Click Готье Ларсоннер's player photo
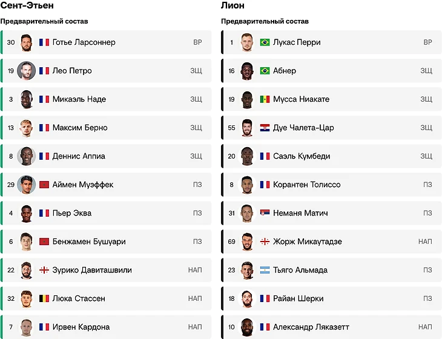Image resolution: width=442 pixels, height=339 pixels. tap(26, 42)
